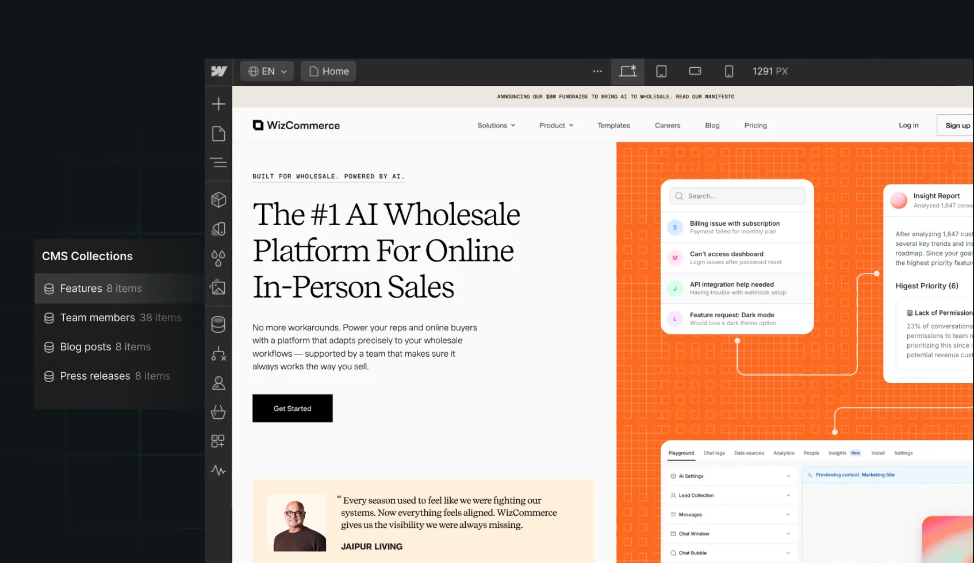Image resolution: width=974 pixels, height=563 pixels.
Task: Select Feature request: Dark mode row
Action: (x=737, y=319)
